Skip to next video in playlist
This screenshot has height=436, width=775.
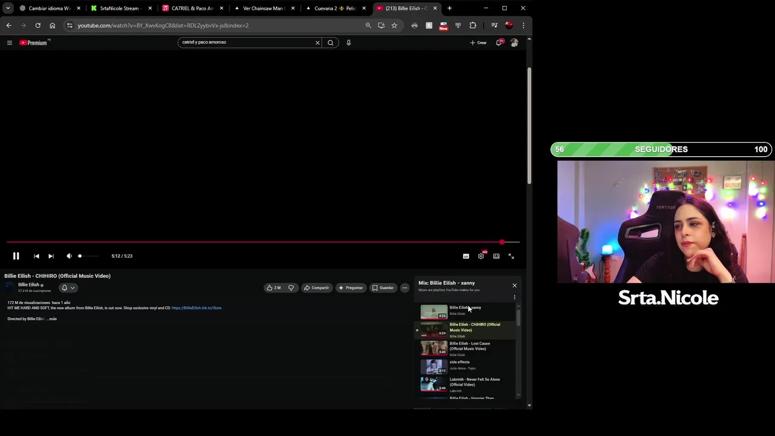click(x=51, y=256)
